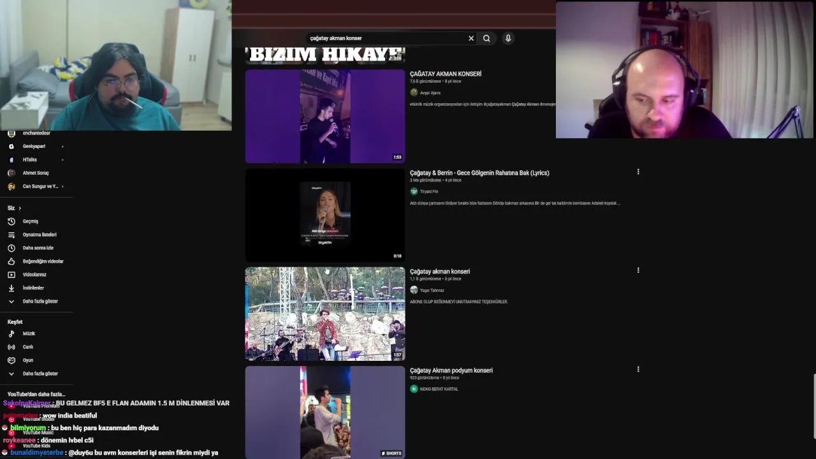Image resolution: width=816 pixels, height=459 pixels.
Task: Click the Oynatma listeleri playlist icon
Action: (x=11, y=235)
